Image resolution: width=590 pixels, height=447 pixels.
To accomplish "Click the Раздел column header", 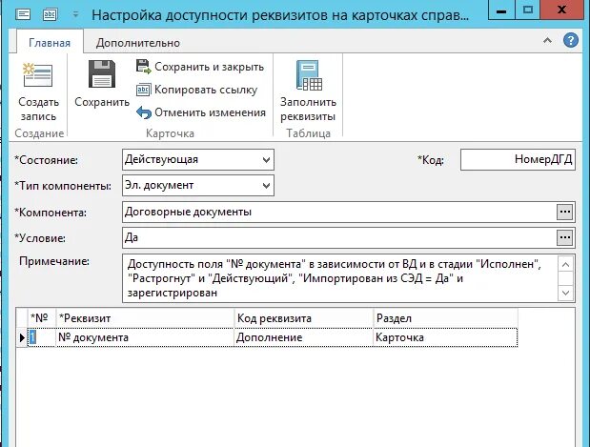I will tap(445, 318).
